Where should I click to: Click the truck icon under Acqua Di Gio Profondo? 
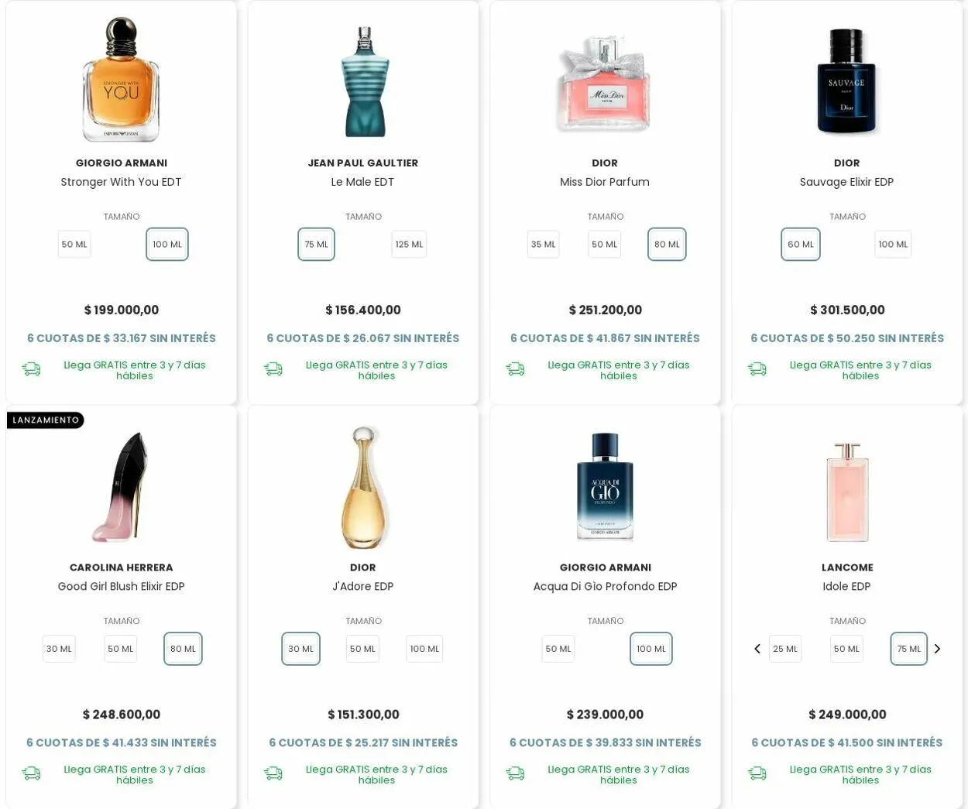[515, 773]
